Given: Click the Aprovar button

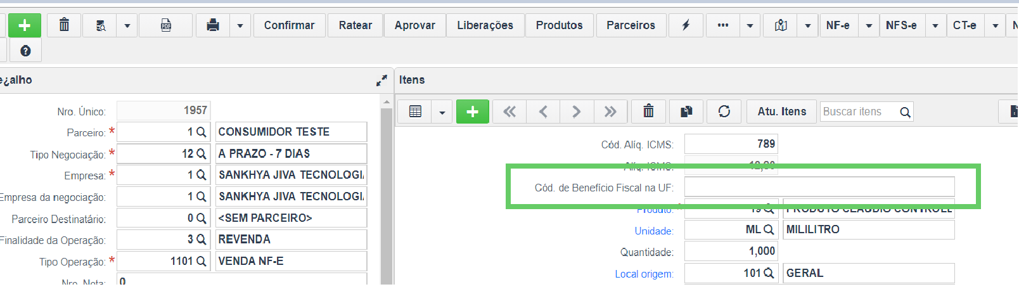Looking at the screenshot, I should click(414, 25).
